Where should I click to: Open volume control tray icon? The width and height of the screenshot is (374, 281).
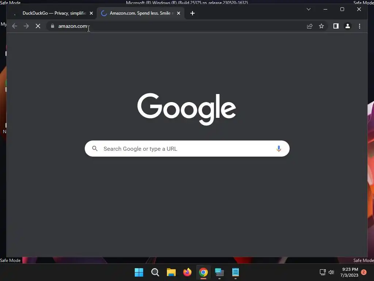[x=331, y=272]
